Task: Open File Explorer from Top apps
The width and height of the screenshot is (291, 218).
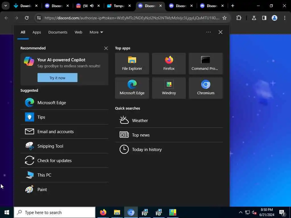Action: click(132, 64)
